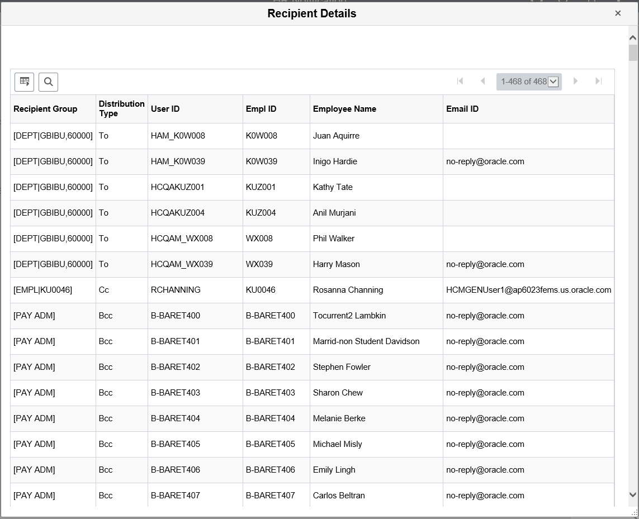Select employee name Kathy Tate
This screenshot has height=519, width=639.
333,187
